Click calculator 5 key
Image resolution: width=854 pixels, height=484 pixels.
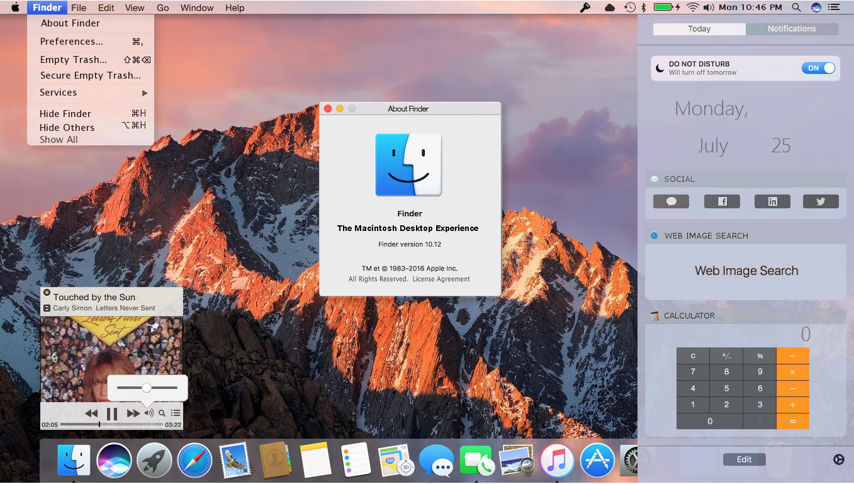click(726, 388)
